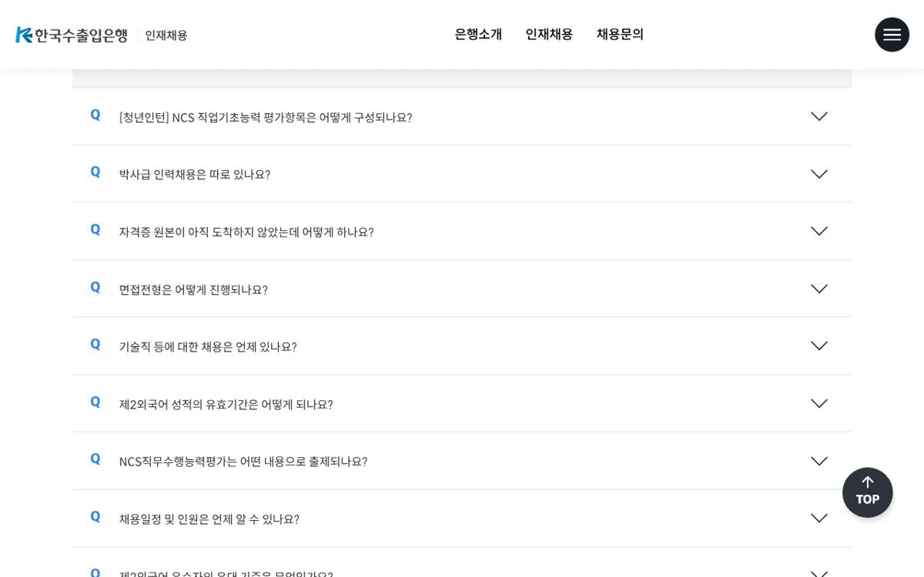
Task: Expand chevron for 면접전형 question
Action: (819, 288)
